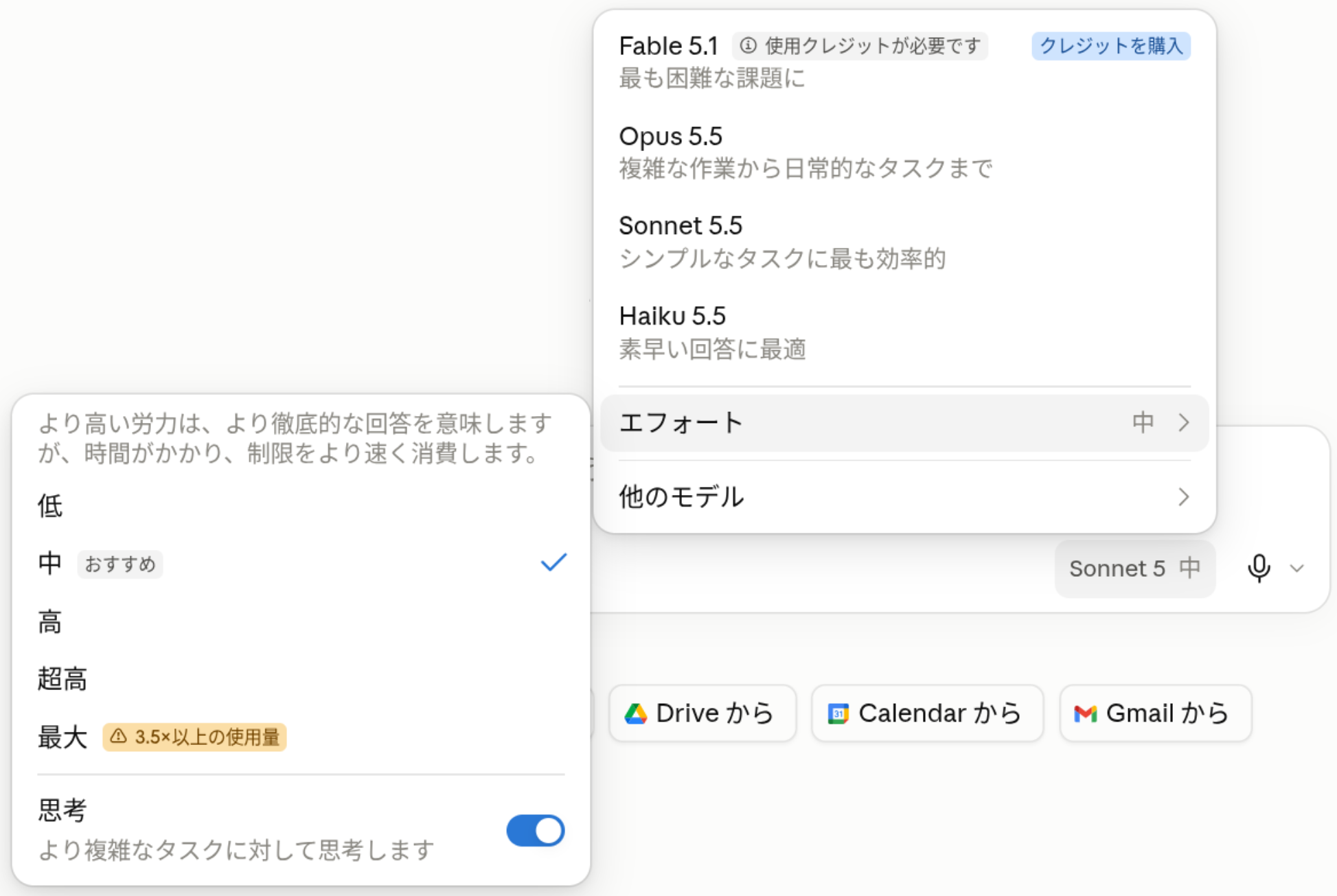Click the Calendar から button
Viewport: 1337px width, 896px height.
(x=927, y=713)
